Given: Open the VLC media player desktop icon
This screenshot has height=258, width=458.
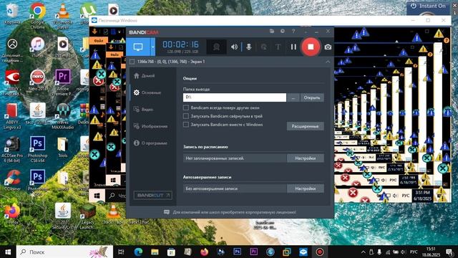Looking at the screenshot, I should click(x=63, y=15).
